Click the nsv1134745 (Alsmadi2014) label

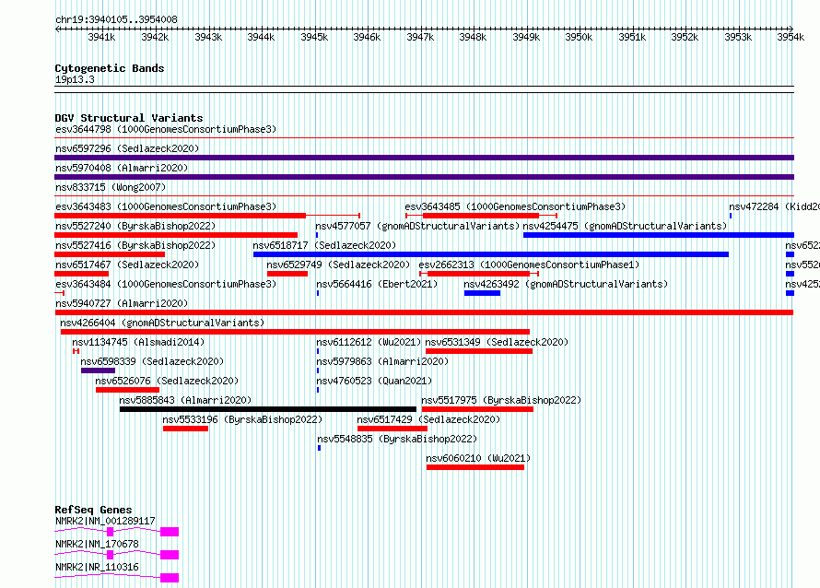click(138, 342)
